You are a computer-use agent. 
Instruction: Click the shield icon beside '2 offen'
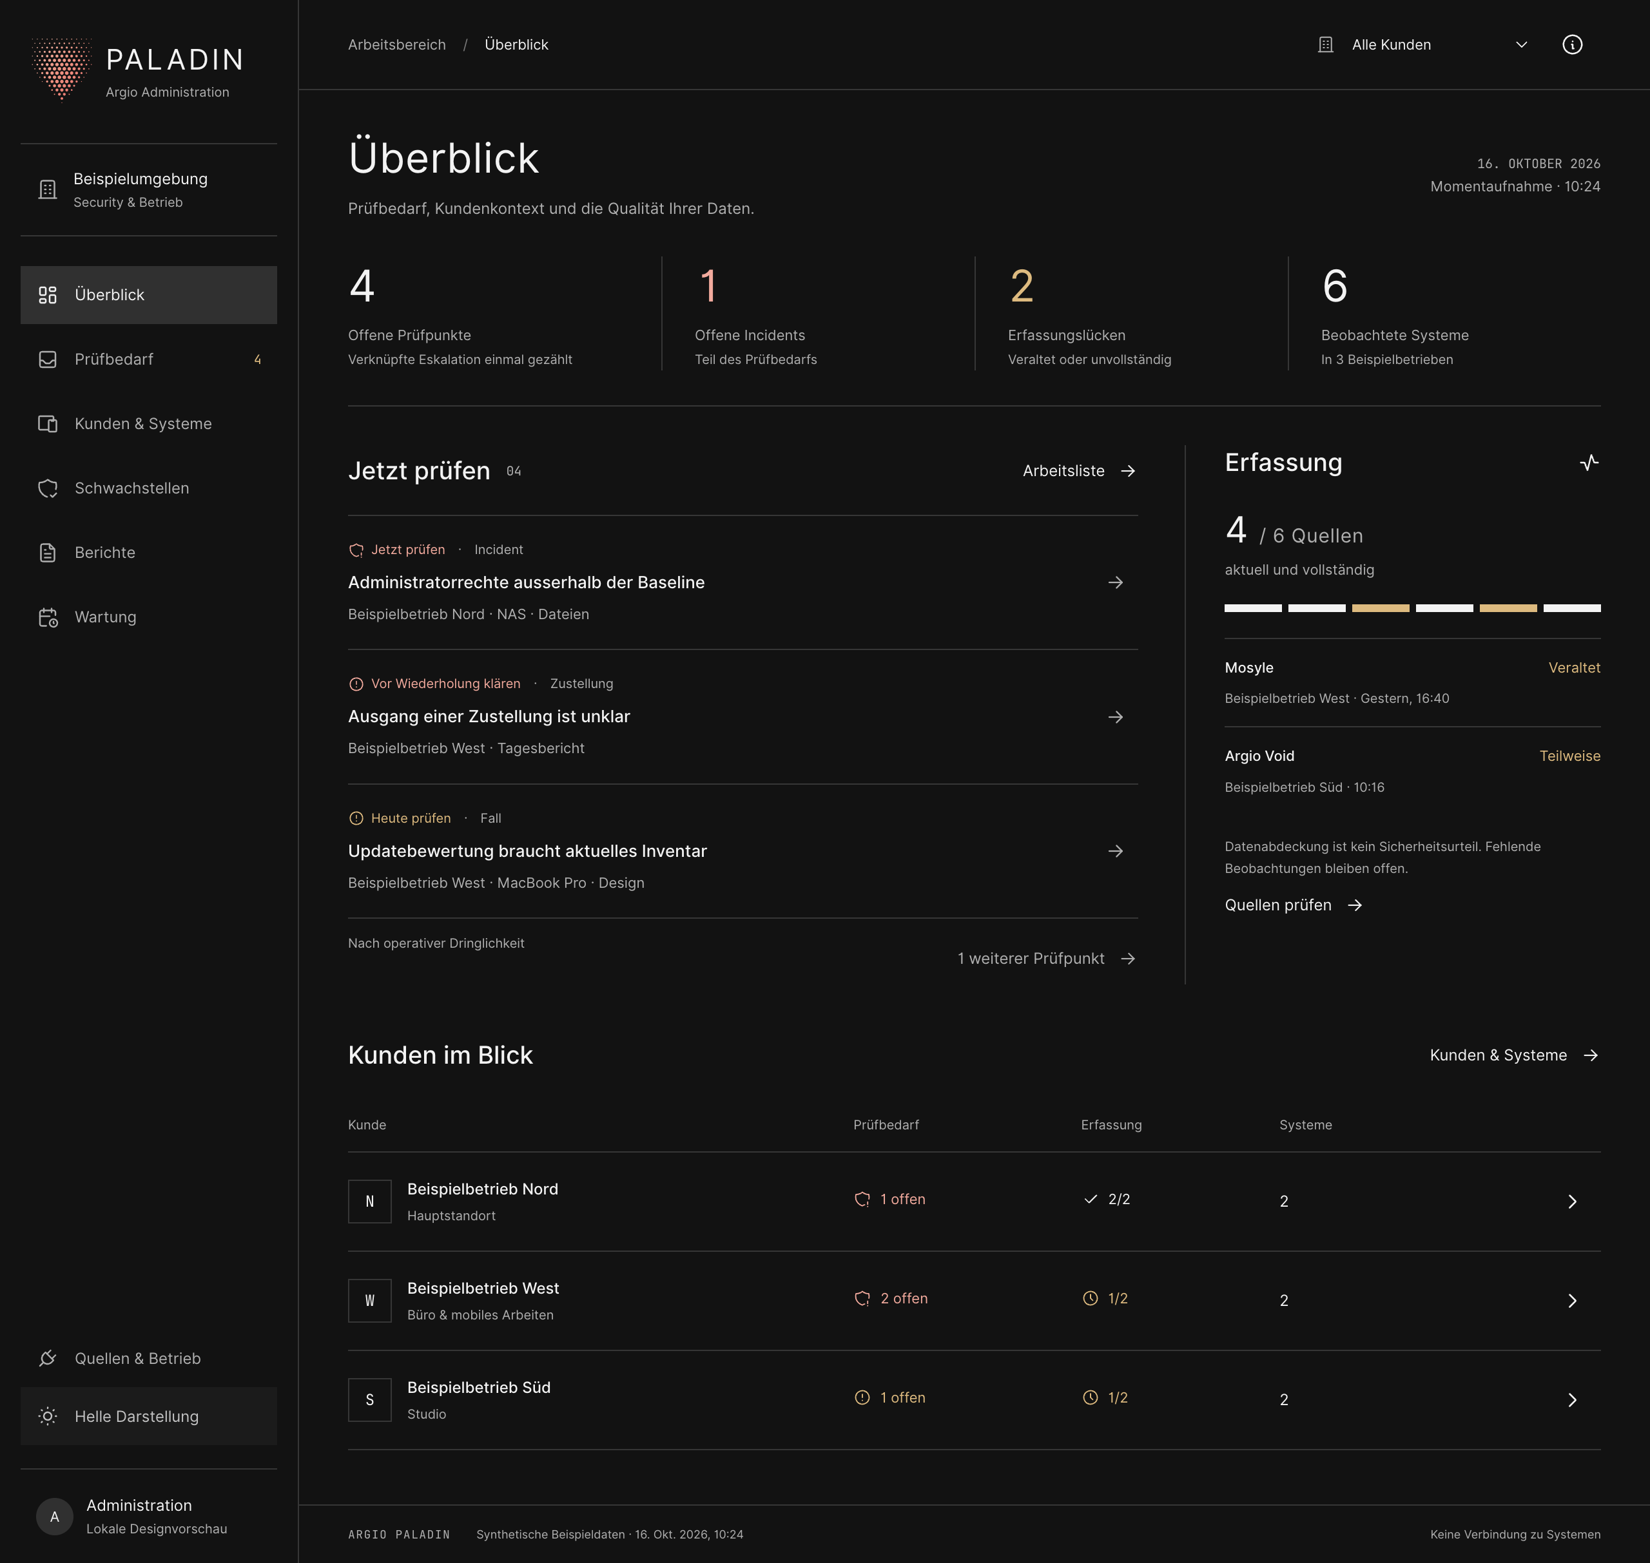pyautogui.click(x=862, y=1298)
